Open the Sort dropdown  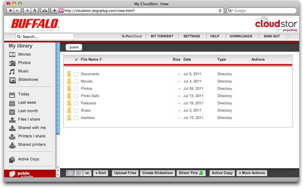click(x=100, y=173)
